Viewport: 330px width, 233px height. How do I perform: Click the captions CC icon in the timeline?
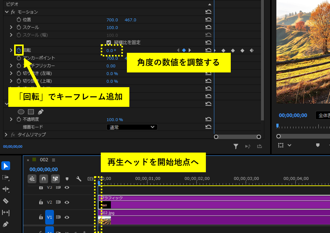[x=91, y=178]
